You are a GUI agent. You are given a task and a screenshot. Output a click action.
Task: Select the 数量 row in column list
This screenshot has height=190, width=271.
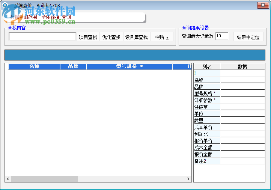coord(207,120)
